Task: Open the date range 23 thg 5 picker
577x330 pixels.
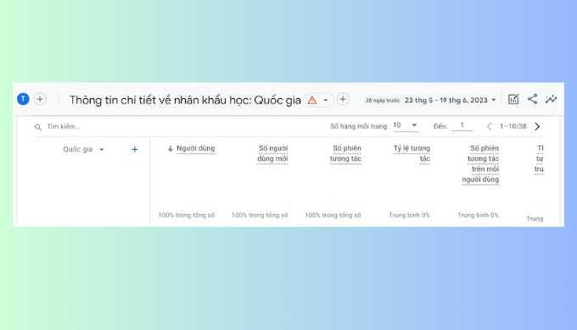Action: pos(450,100)
